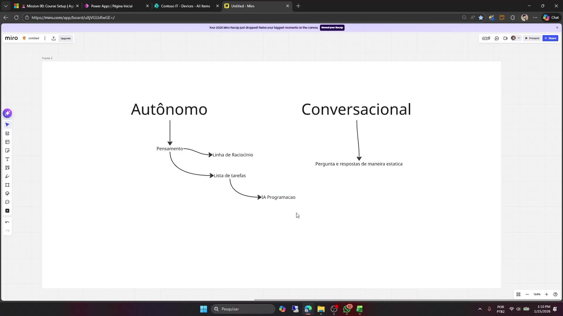Click the Share button
Viewport: 563px width, 316px height.
550,38
